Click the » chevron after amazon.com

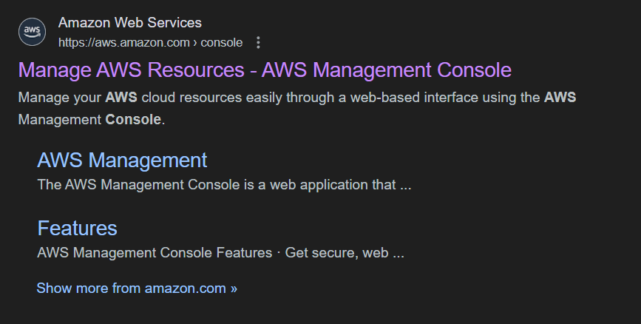click(x=234, y=288)
